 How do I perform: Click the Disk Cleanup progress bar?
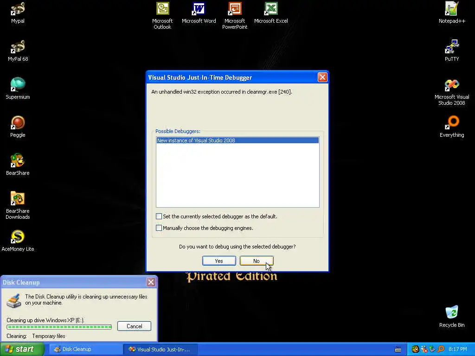59,327
